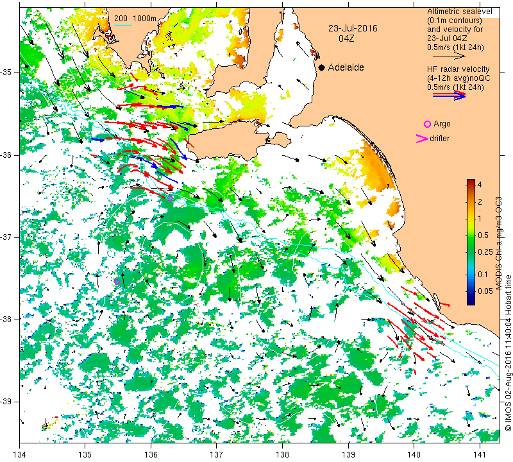This screenshot has height=462, width=513.
Task: Click the red-blue HF radar legend arrow
Action: click(450, 96)
